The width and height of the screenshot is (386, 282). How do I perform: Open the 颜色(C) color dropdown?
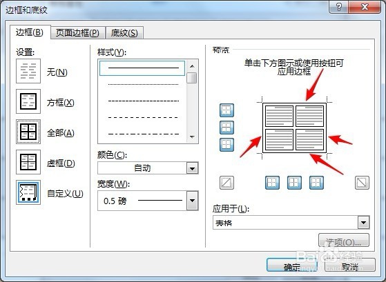pos(192,168)
